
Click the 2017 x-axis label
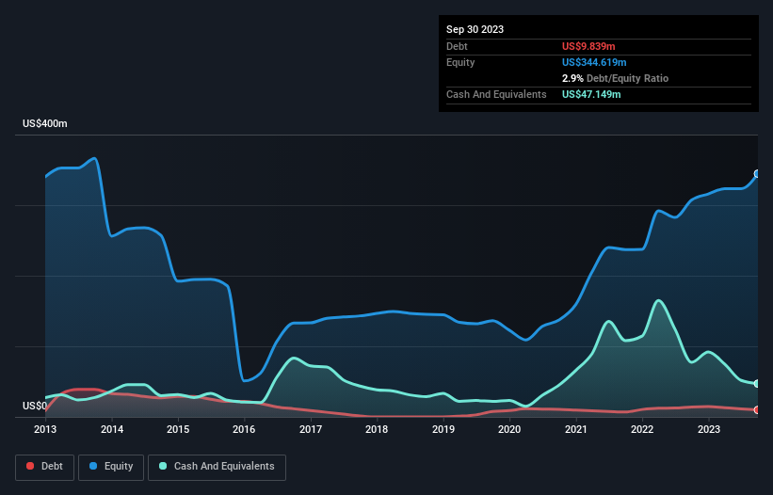coord(311,429)
